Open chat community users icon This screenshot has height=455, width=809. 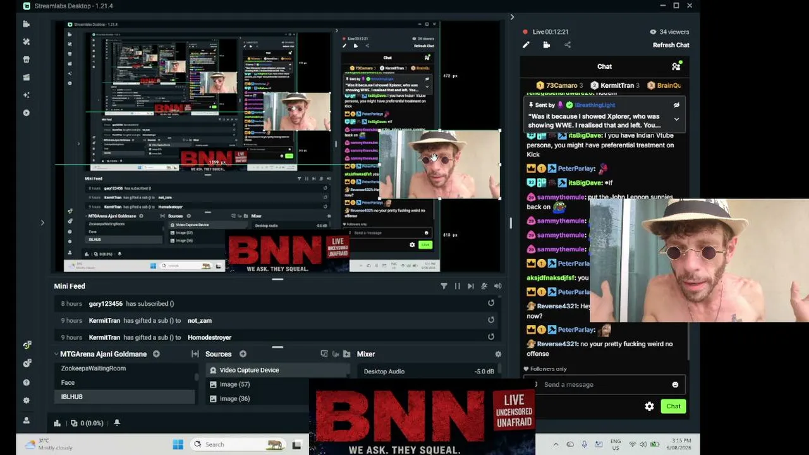click(x=676, y=66)
